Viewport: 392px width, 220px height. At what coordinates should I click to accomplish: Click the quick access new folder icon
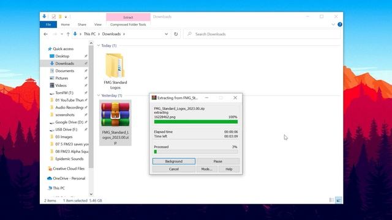pyautogui.click(x=60, y=16)
